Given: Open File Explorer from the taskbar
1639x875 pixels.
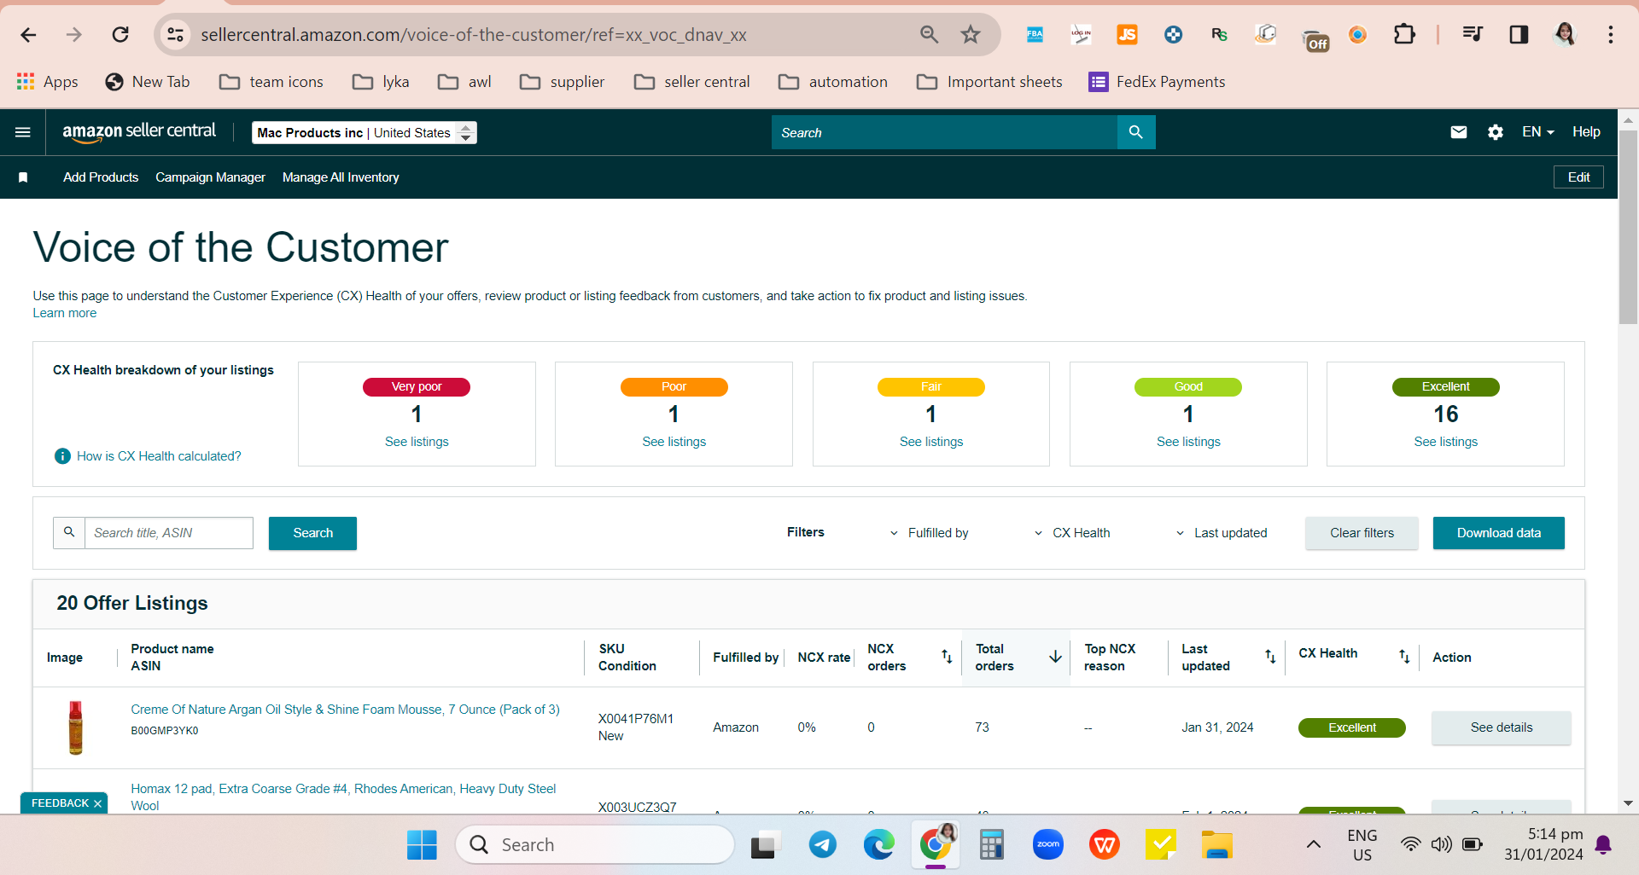Looking at the screenshot, I should coord(1217,845).
